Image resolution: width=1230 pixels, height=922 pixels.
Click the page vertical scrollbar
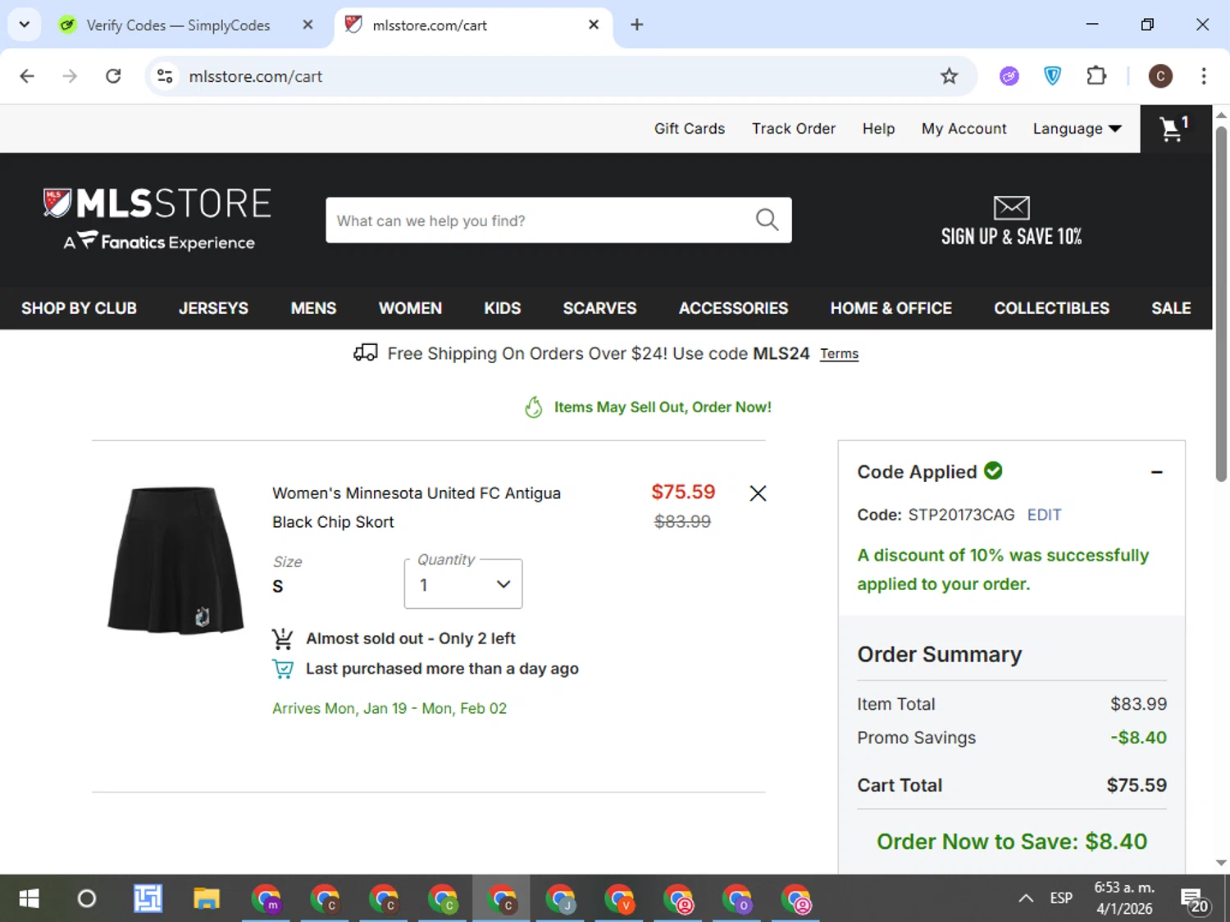[1220, 303]
